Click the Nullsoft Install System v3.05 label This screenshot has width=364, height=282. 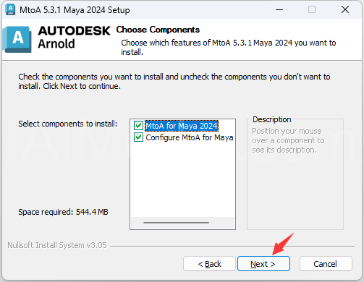click(x=57, y=245)
